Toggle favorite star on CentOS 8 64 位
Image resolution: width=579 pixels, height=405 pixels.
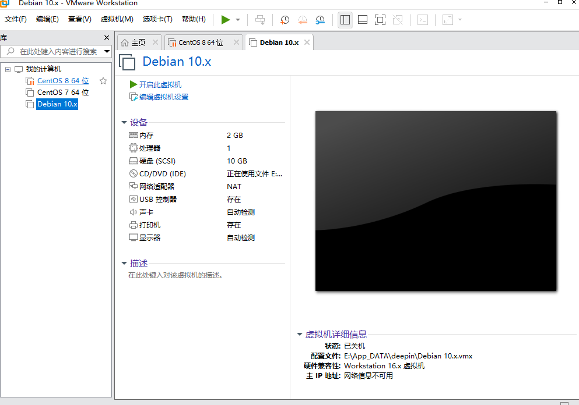pyautogui.click(x=103, y=81)
